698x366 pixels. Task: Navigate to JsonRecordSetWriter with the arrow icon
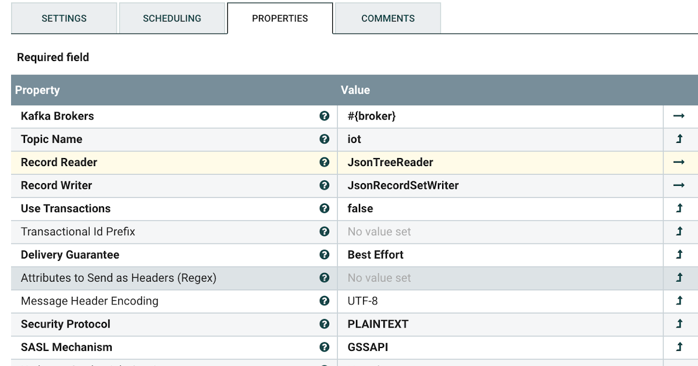[x=681, y=185]
